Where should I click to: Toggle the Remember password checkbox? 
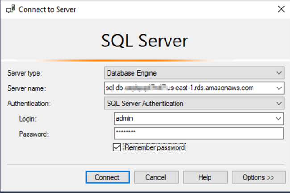click(117, 147)
